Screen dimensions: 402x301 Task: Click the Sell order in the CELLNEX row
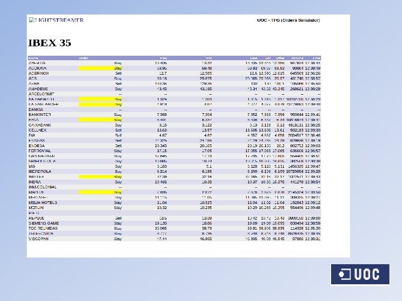click(118, 130)
